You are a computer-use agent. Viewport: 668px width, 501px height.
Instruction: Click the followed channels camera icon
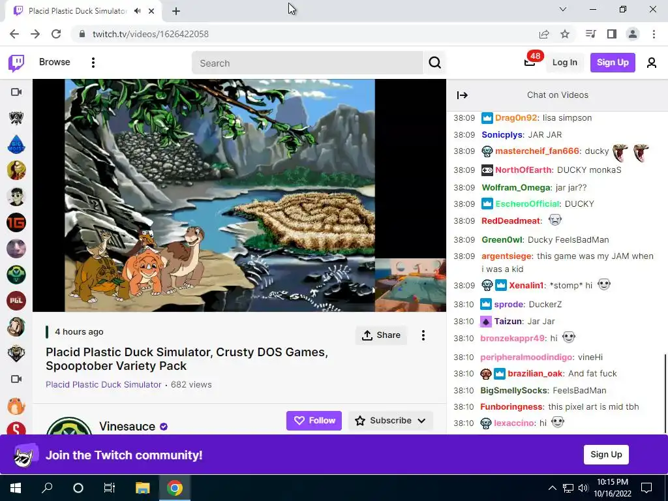(16, 92)
